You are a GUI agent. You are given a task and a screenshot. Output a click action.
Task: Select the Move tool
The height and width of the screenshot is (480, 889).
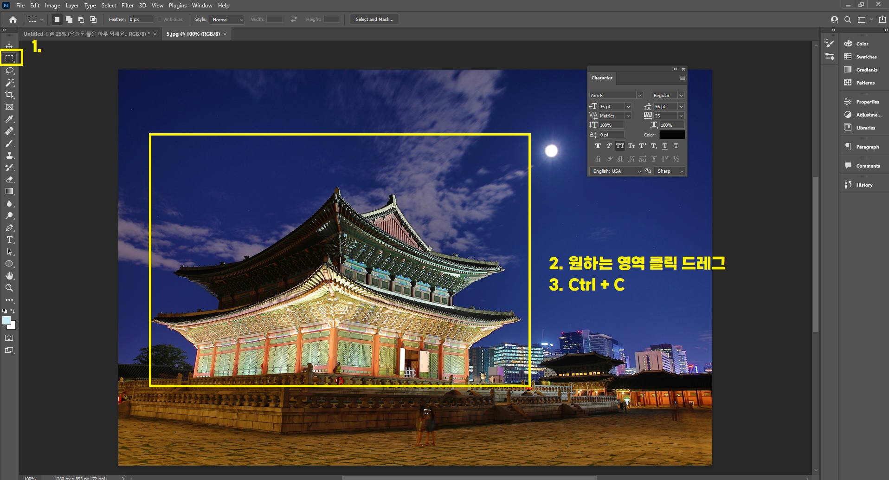pyautogui.click(x=9, y=46)
